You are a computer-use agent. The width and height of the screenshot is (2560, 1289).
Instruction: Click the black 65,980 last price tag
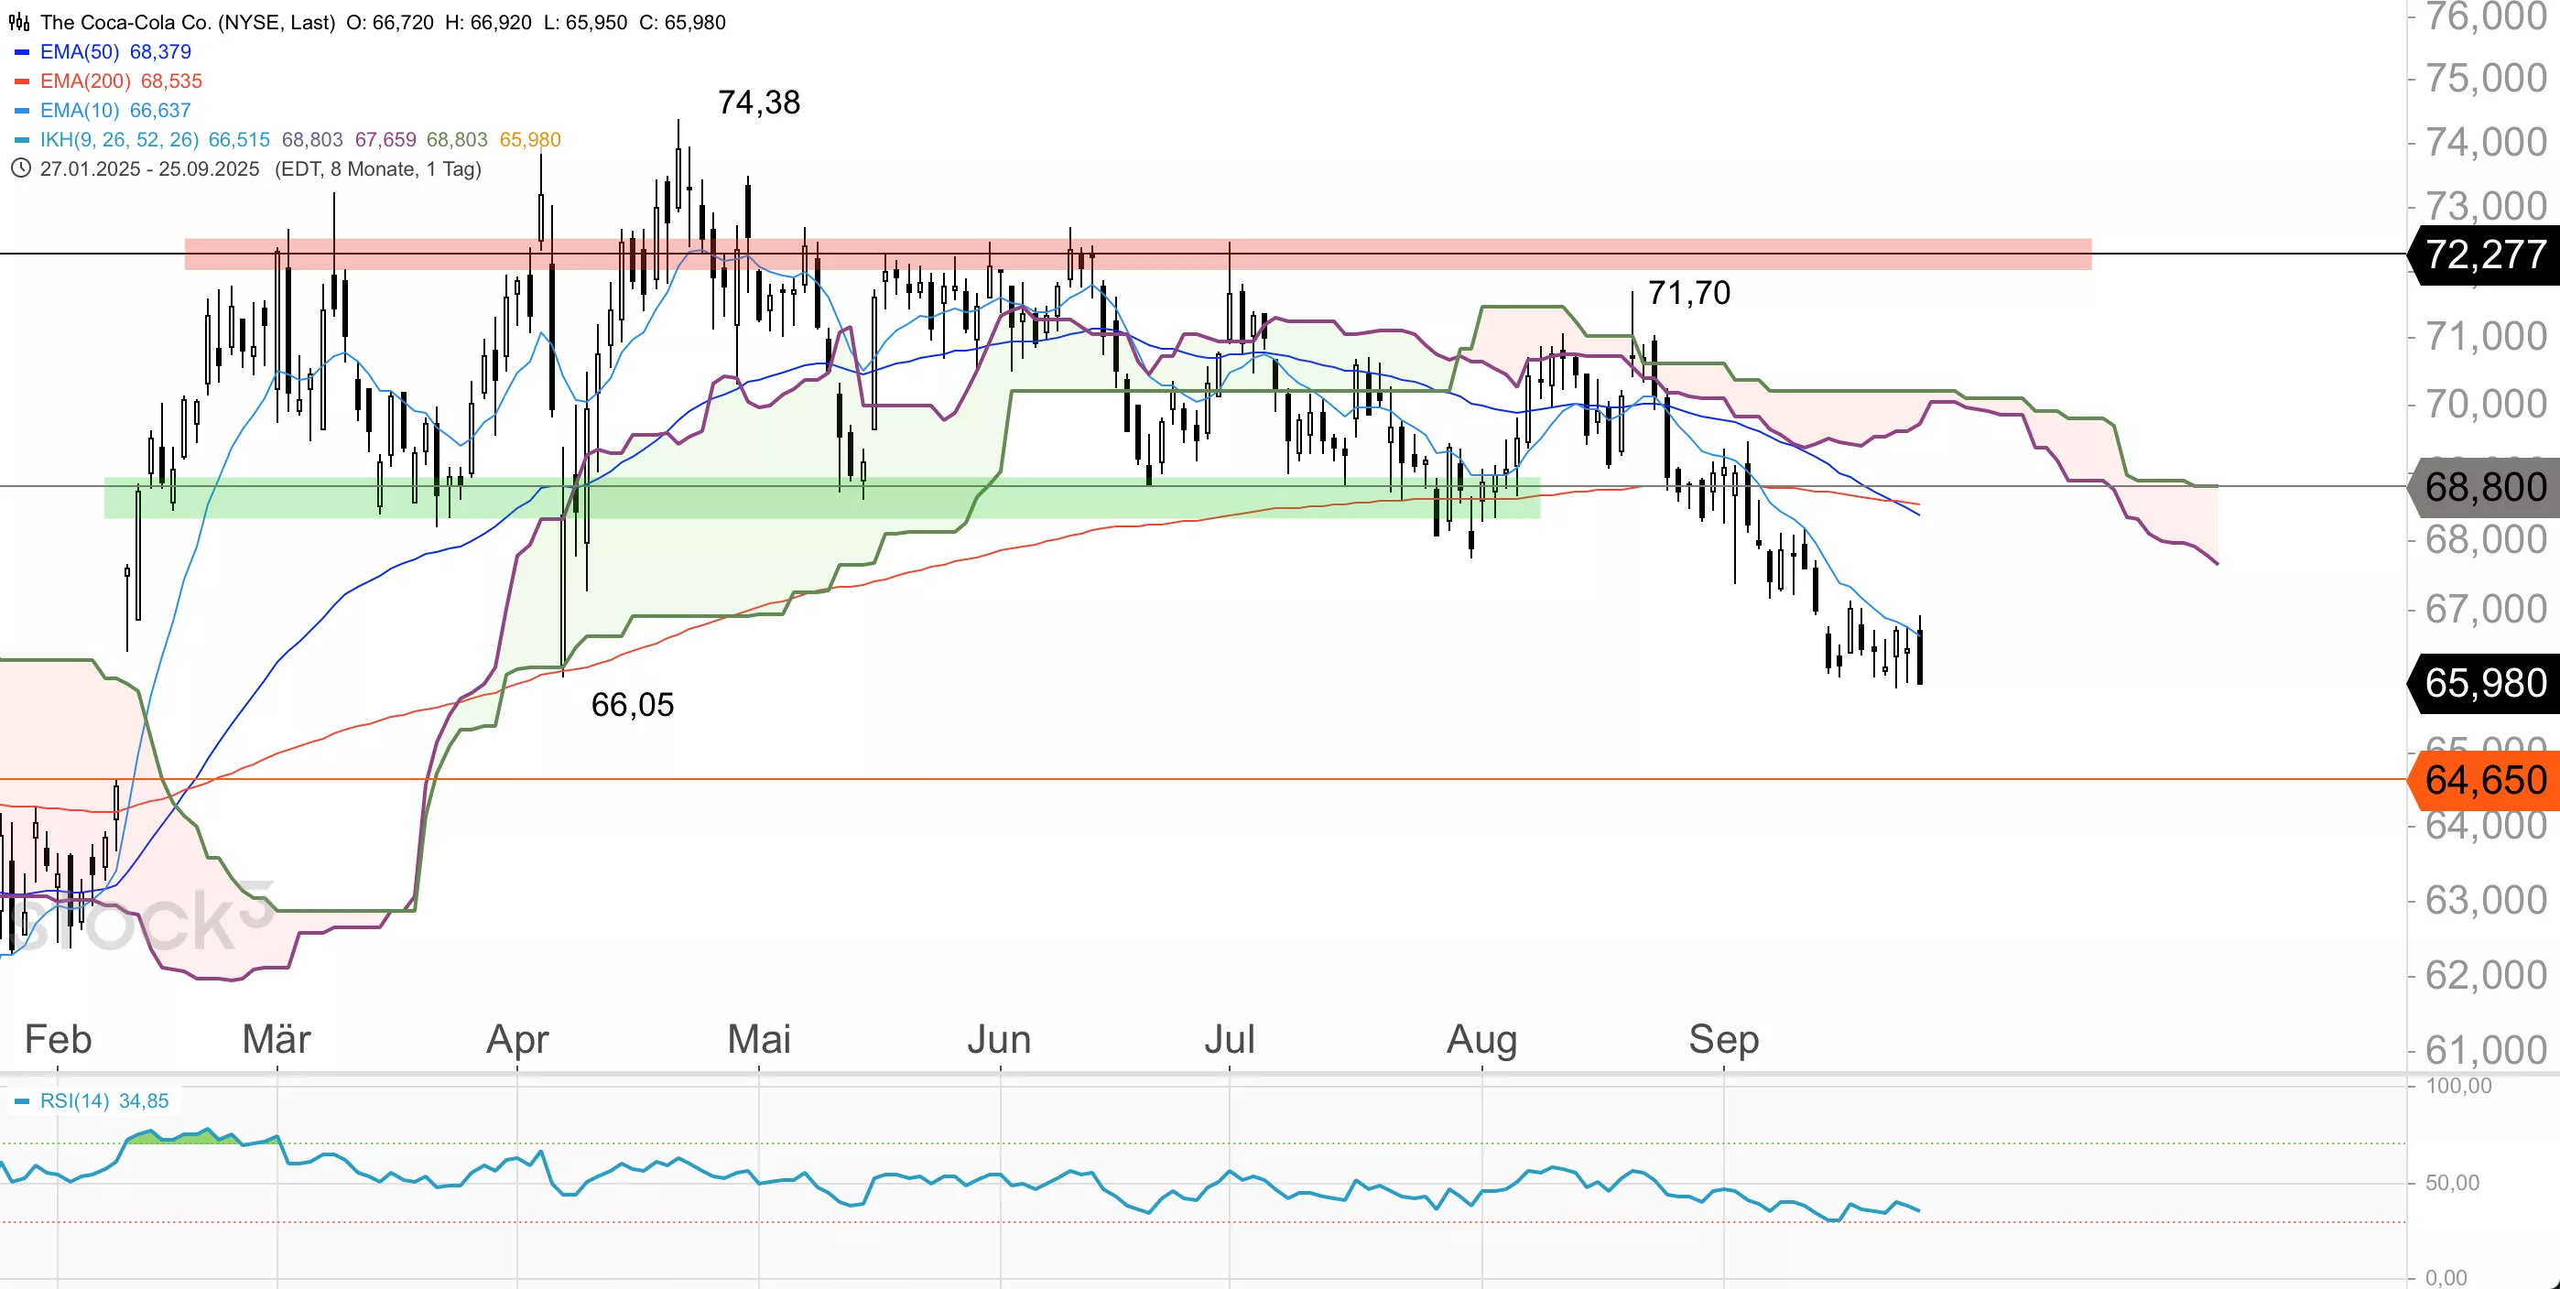(2485, 683)
